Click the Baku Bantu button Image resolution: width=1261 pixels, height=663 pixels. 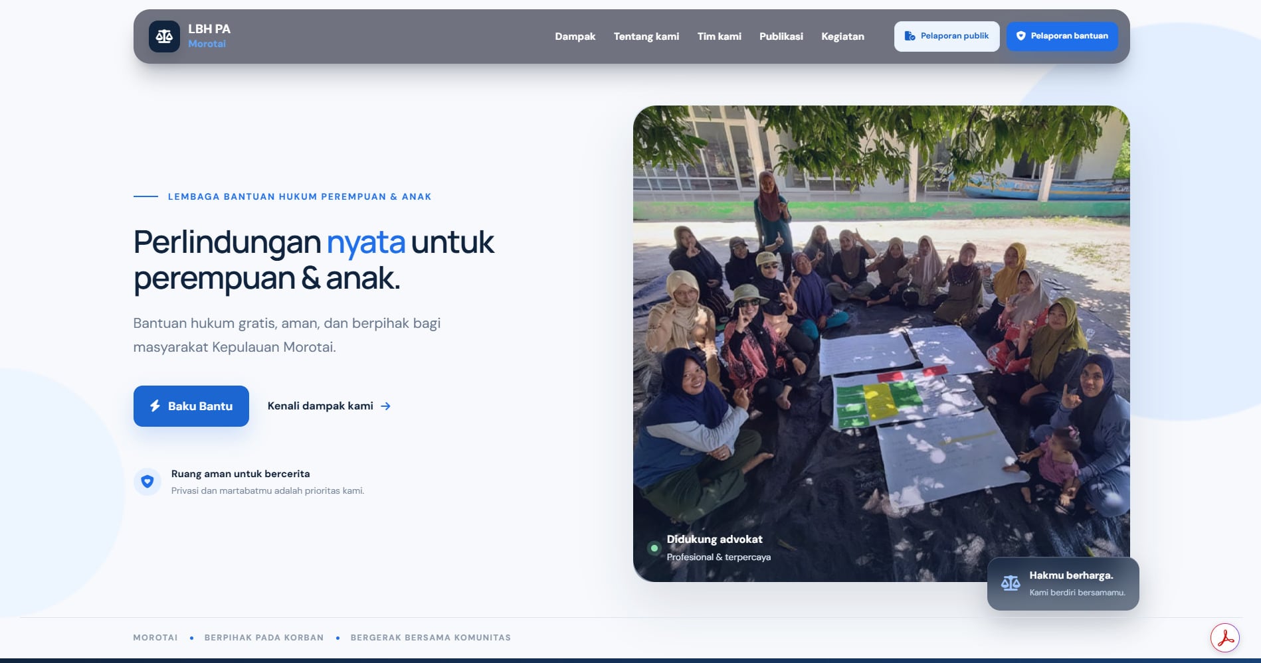(191, 406)
